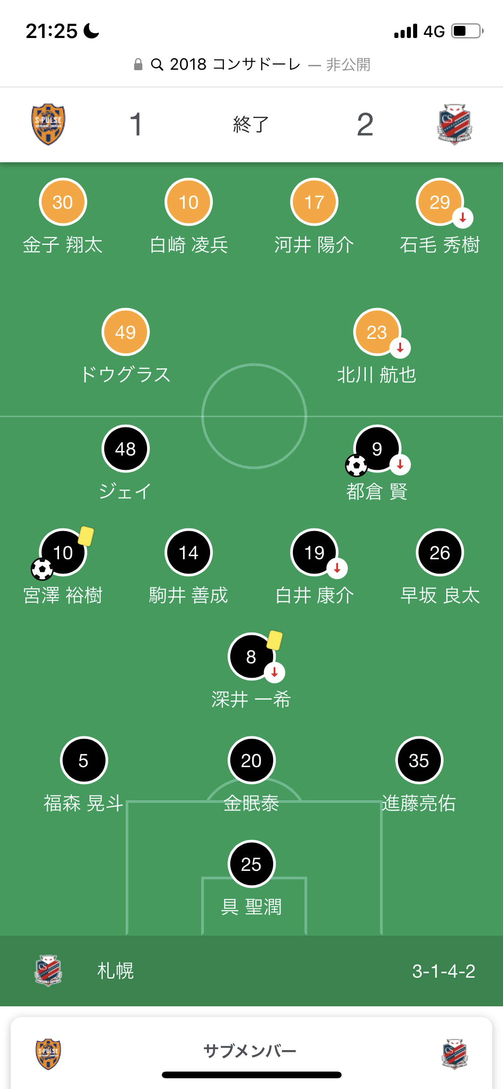Tap the orange number 49 ドウグラス marker
The height and width of the screenshot is (1089, 503).
click(126, 332)
